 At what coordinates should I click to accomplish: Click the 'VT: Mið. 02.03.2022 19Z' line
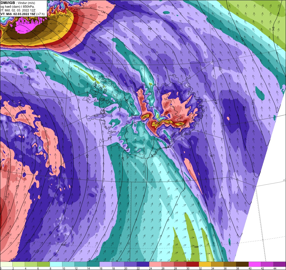click(x=18, y=14)
